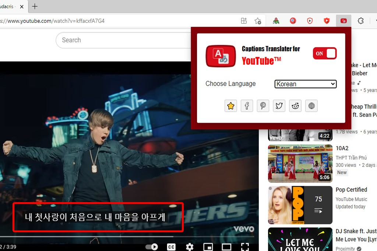This screenshot has height=251, width=377.
Task: Click the browser address bar URL
Action: pos(52,21)
